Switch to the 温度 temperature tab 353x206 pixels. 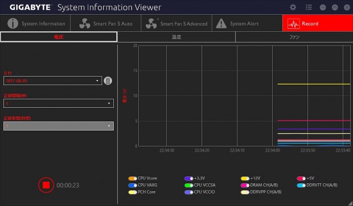point(176,37)
